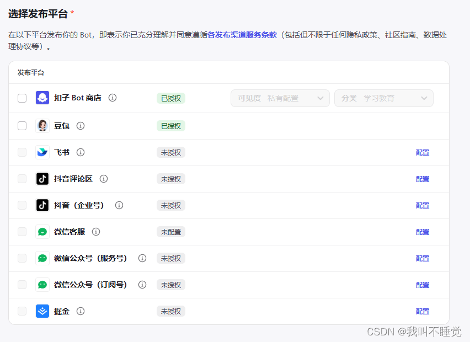Image resolution: width=470 pixels, height=342 pixels.
Task: Open the 可见度 私有配置 dropdown
Action: [280, 98]
